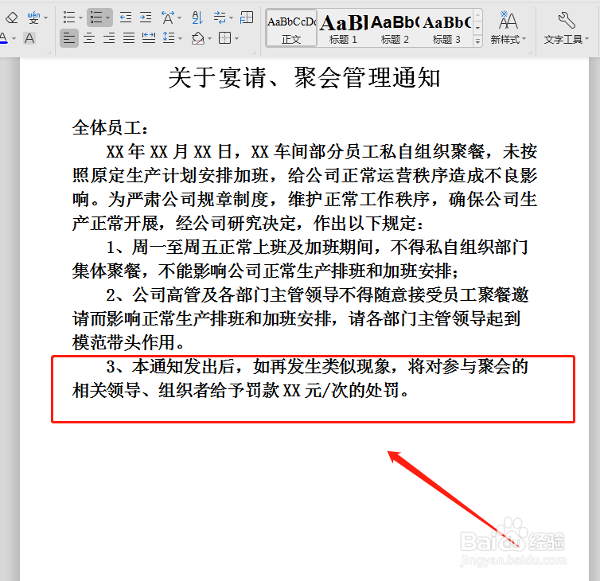This screenshot has height=581, width=600.
Task: Click the line starting 3、本通知发出后
Action: (x=318, y=366)
